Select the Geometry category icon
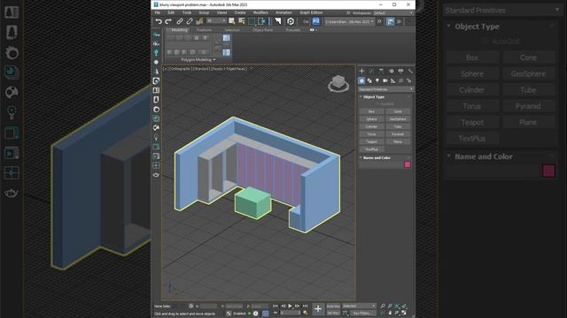This screenshot has height=318, width=567. point(361,80)
